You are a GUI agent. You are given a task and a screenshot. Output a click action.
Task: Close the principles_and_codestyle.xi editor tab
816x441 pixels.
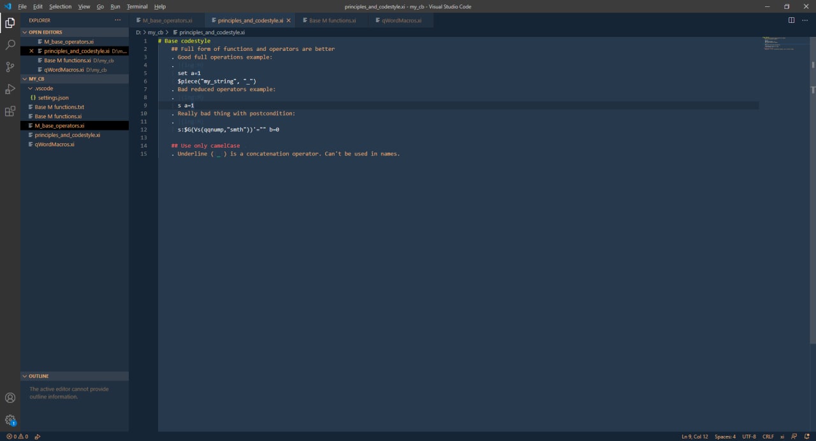coord(288,20)
